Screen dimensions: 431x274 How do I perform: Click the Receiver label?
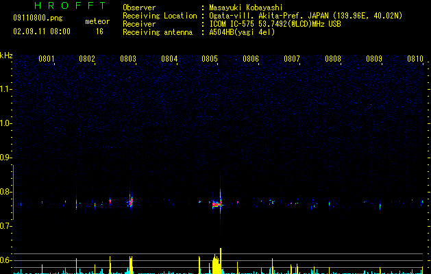tap(139, 24)
